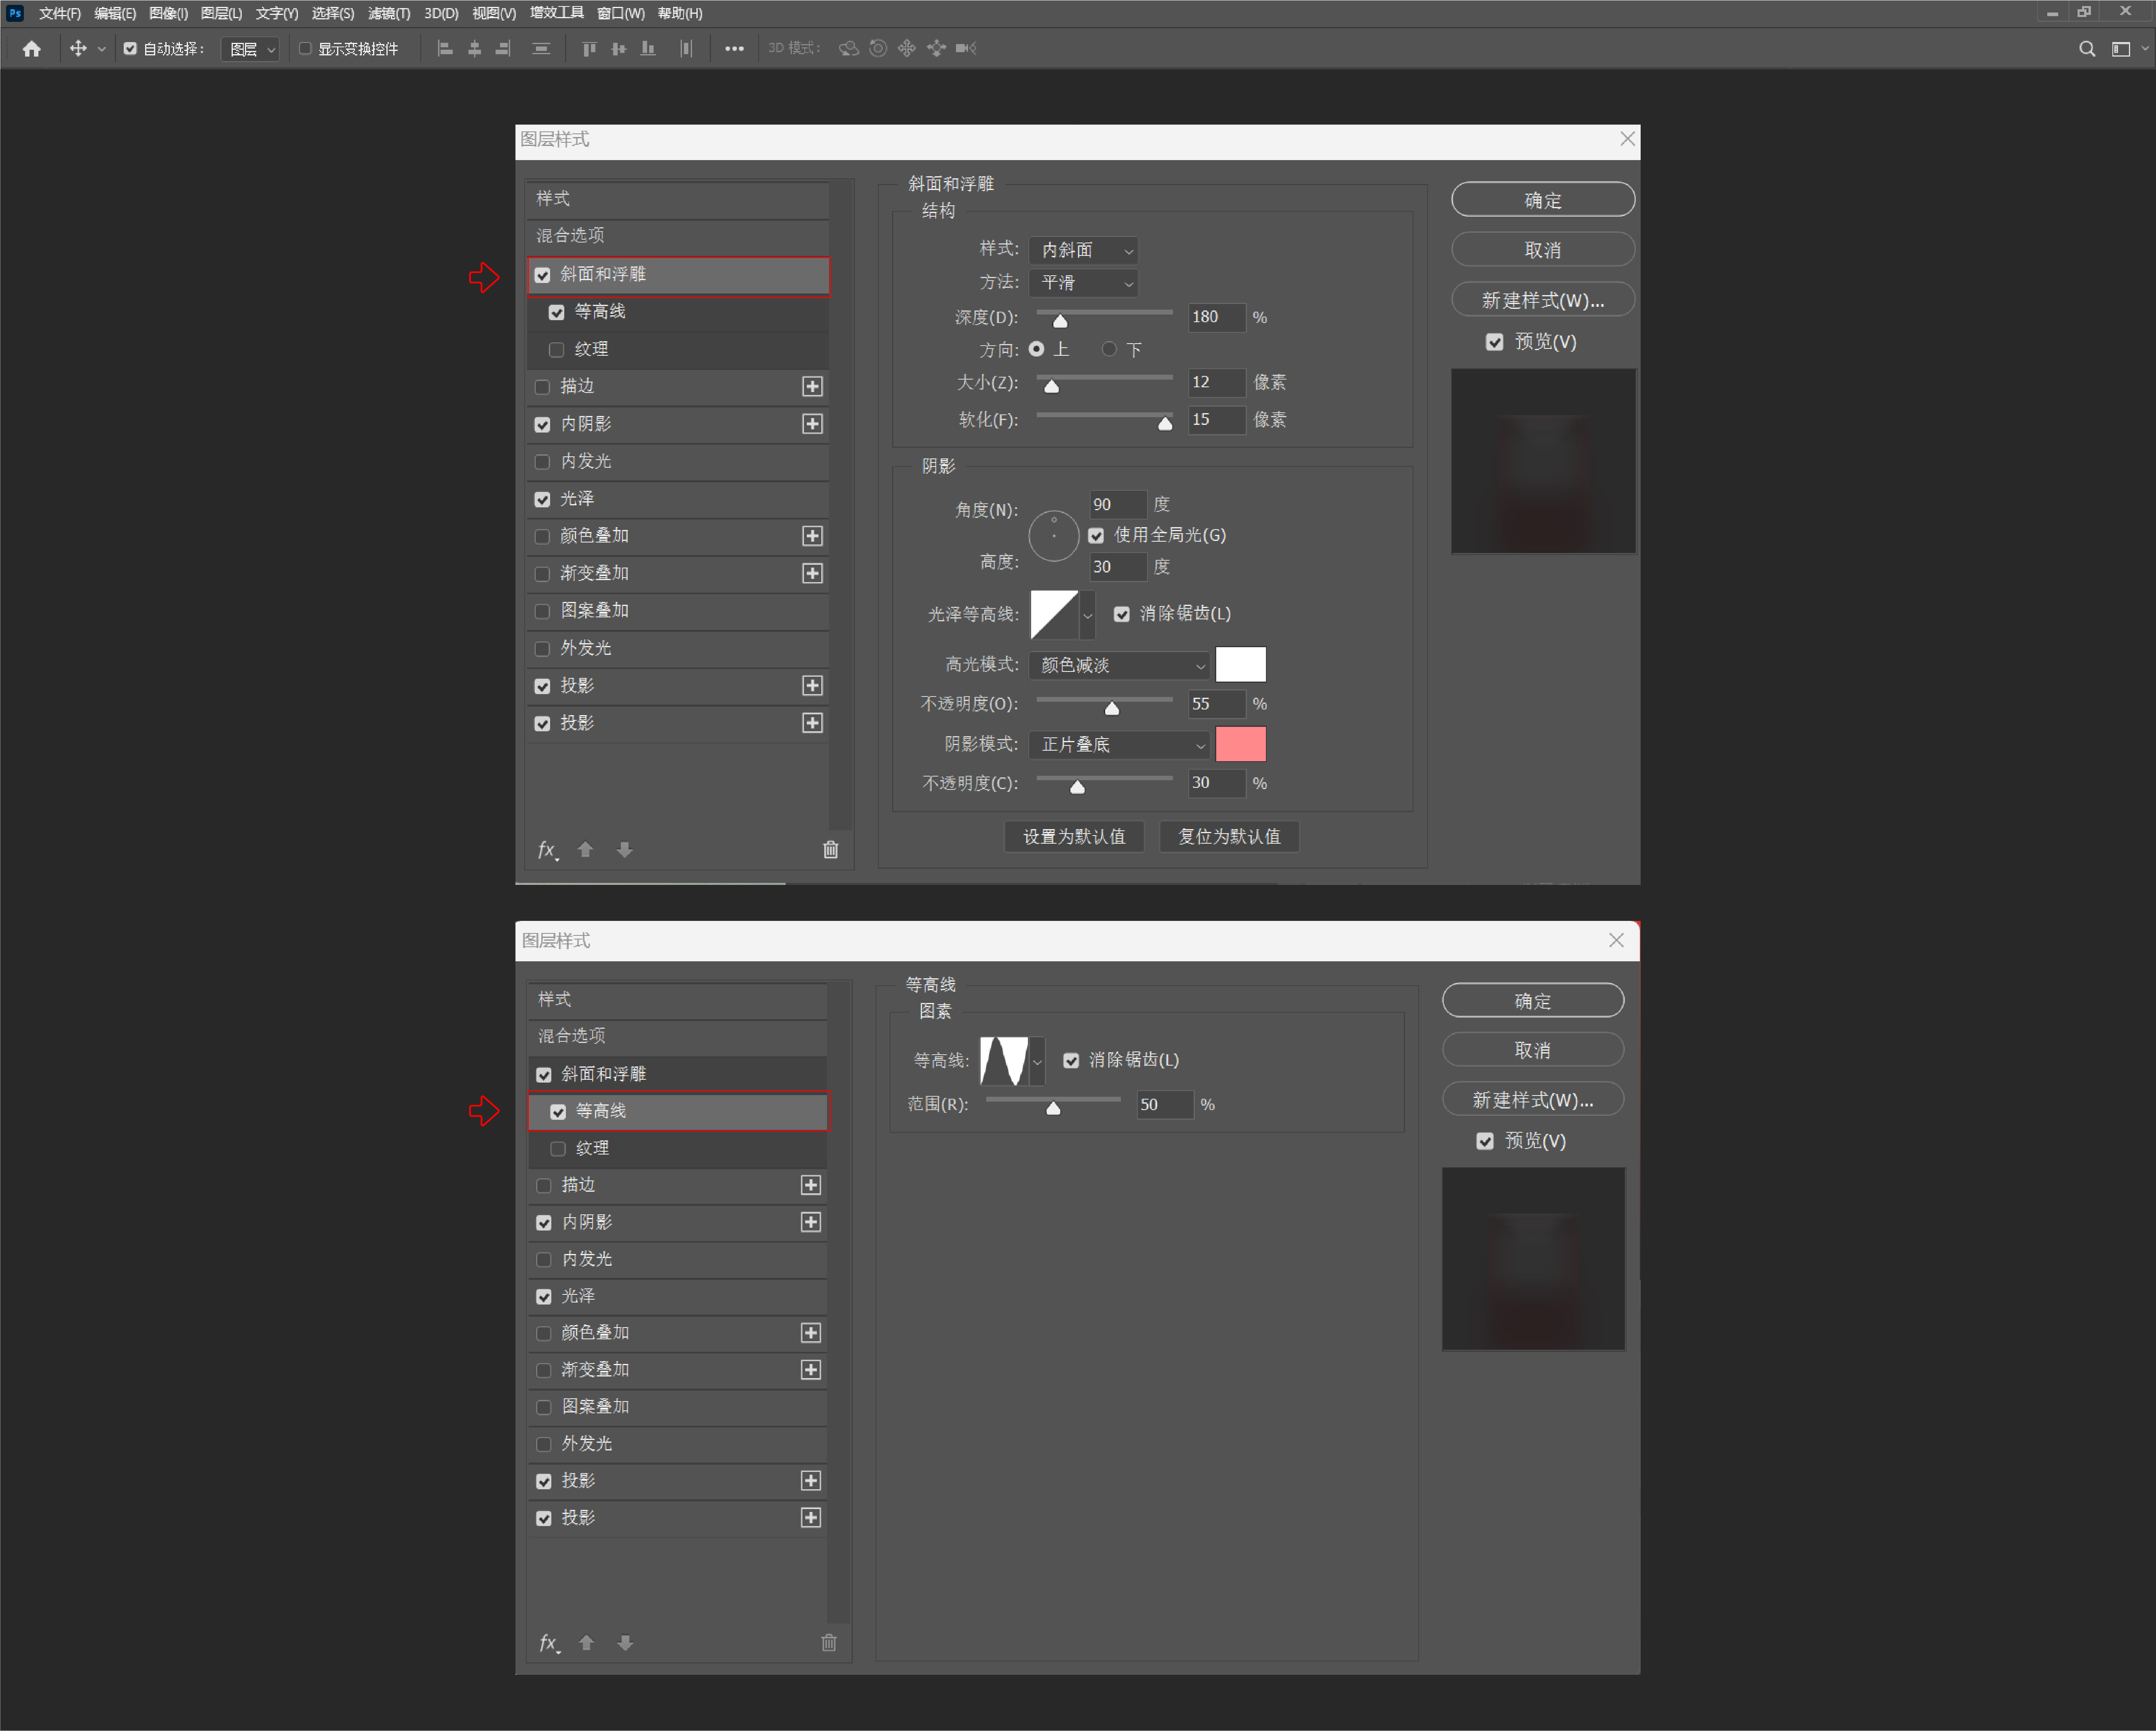
Task: Click move effect up arrow in 斜面和浮雕 dialog
Action: [x=586, y=850]
